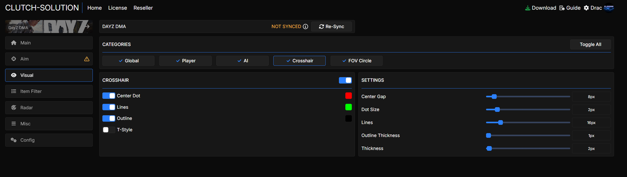
Task: Toggle the main Crosshair master switch
Action: (345, 80)
